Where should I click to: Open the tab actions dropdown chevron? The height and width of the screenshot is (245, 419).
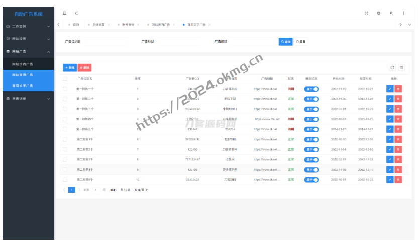click(409, 25)
